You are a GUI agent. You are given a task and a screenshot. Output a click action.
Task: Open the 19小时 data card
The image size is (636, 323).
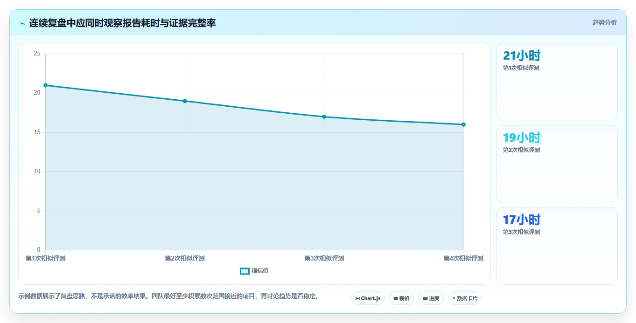[557, 164]
